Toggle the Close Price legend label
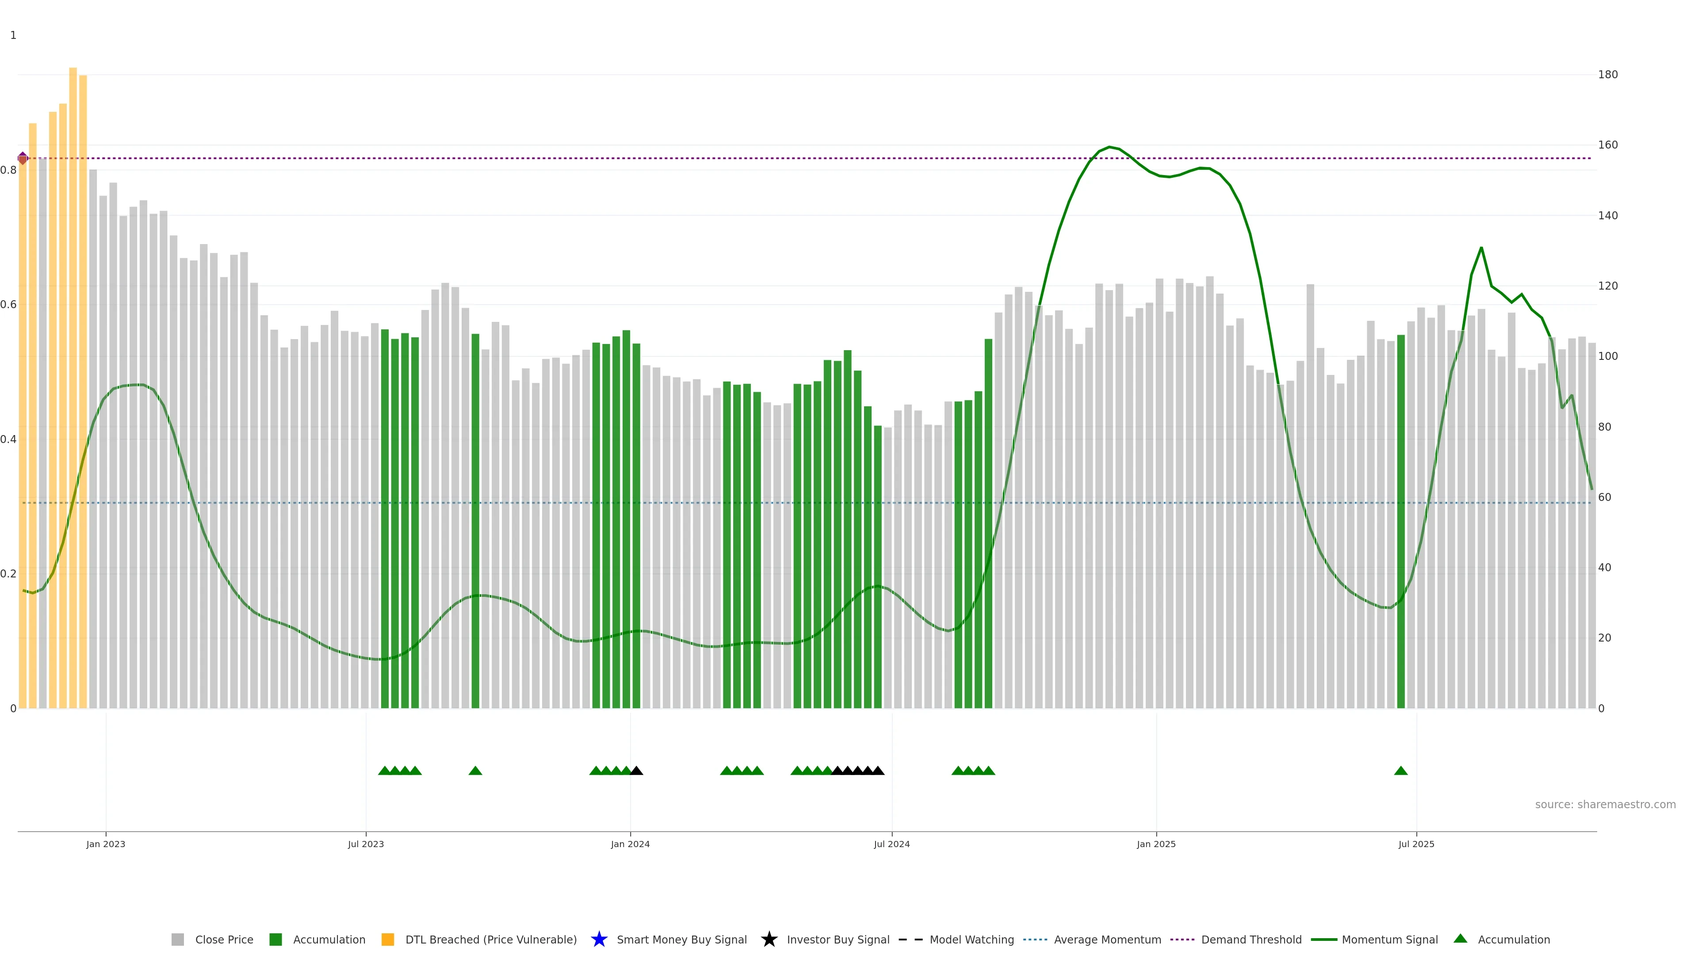 [224, 940]
